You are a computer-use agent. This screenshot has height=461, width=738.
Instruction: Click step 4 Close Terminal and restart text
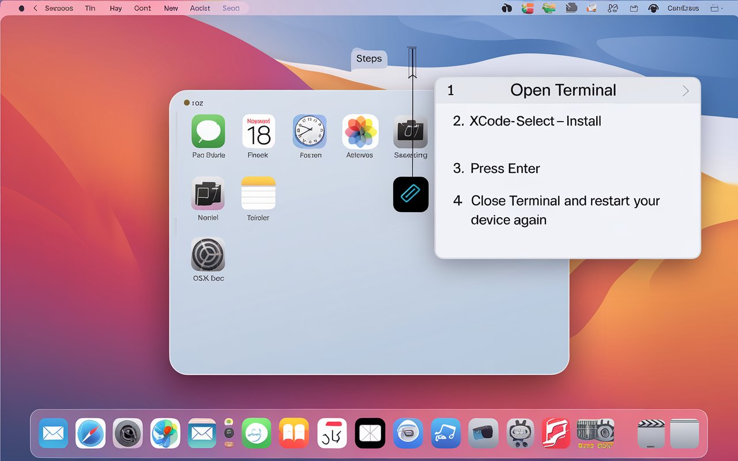point(556,210)
